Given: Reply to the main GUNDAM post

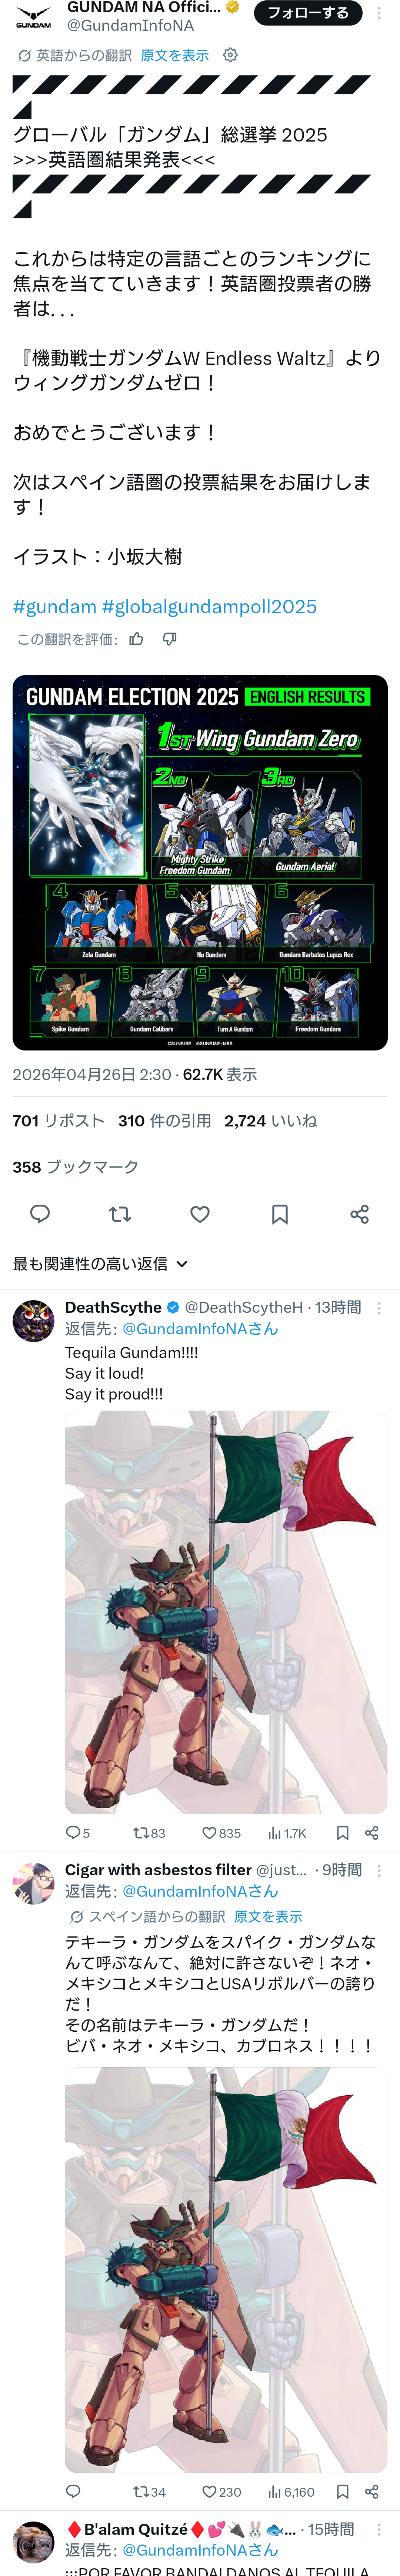Looking at the screenshot, I should tap(40, 1214).
